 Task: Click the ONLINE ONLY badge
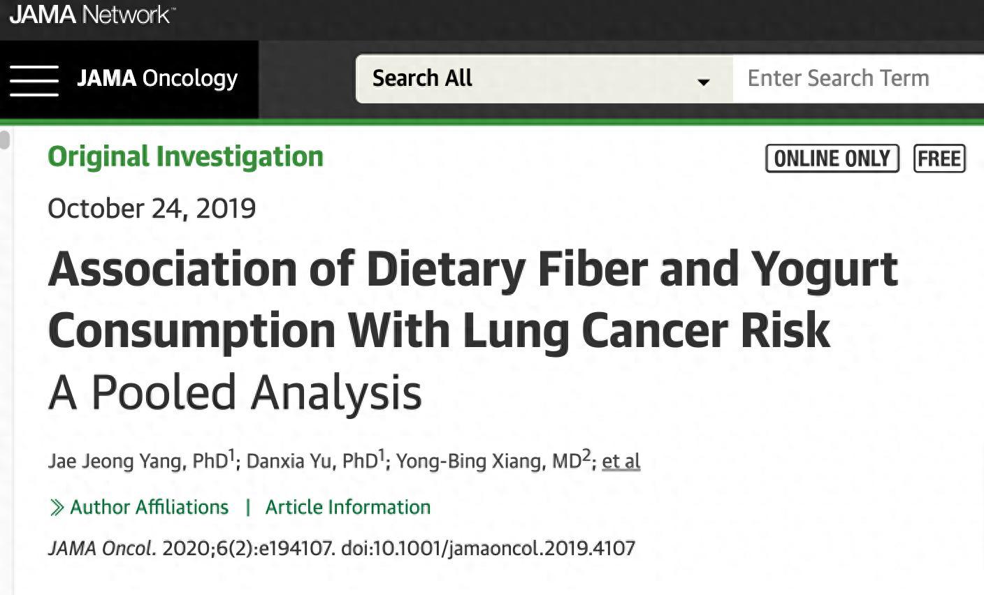pyautogui.click(x=832, y=159)
